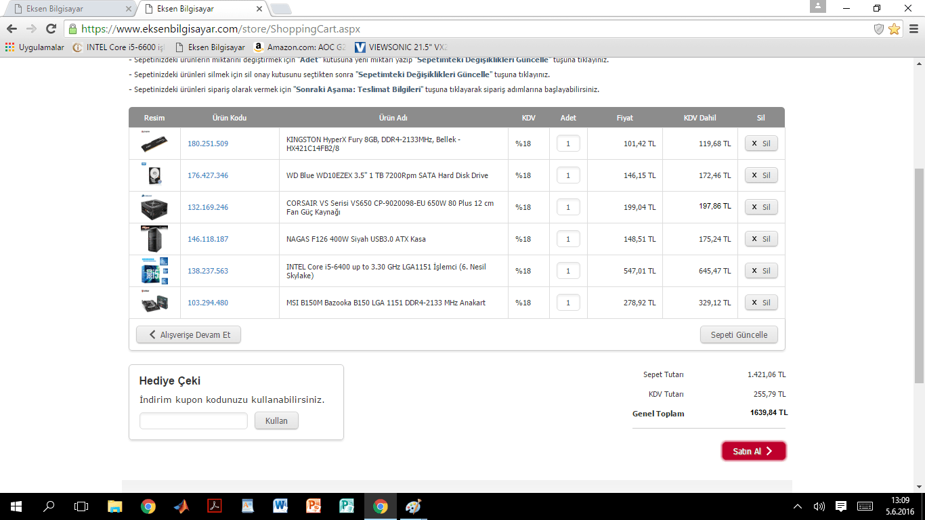Open product code link 138.237.563
This screenshot has width=925, height=520.
click(208, 271)
